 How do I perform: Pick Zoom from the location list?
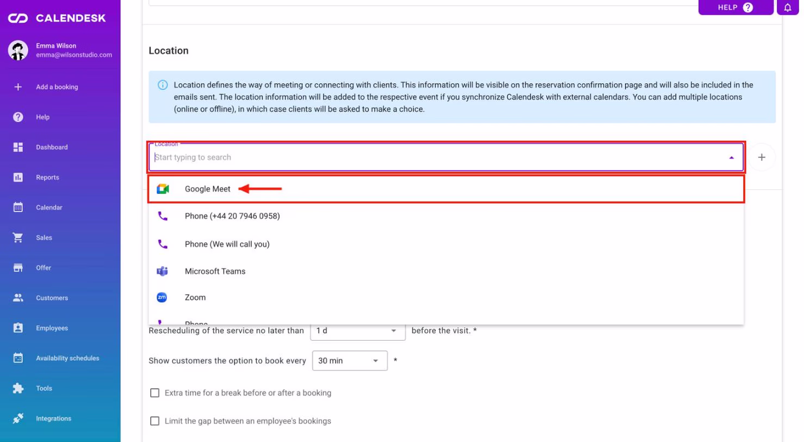pos(446,298)
